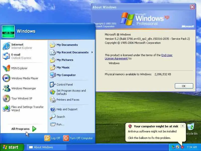This screenshot has height=151, width=201.
Task: Open the My Computer icon
Action: (x=53, y=75)
